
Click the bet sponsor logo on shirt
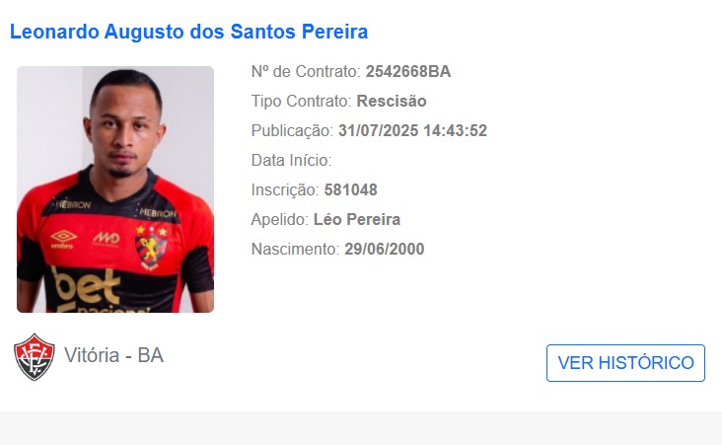point(88,286)
